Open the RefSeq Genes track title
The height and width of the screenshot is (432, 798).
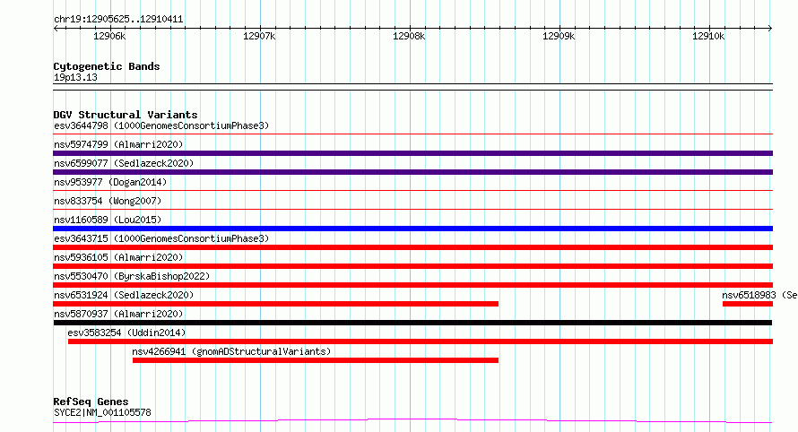click(x=91, y=402)
